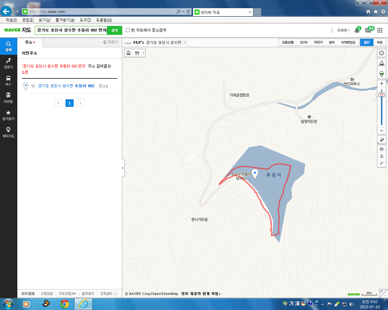
Task: Click the blue map marker on 추동지
Action: [x=255, y=174]
